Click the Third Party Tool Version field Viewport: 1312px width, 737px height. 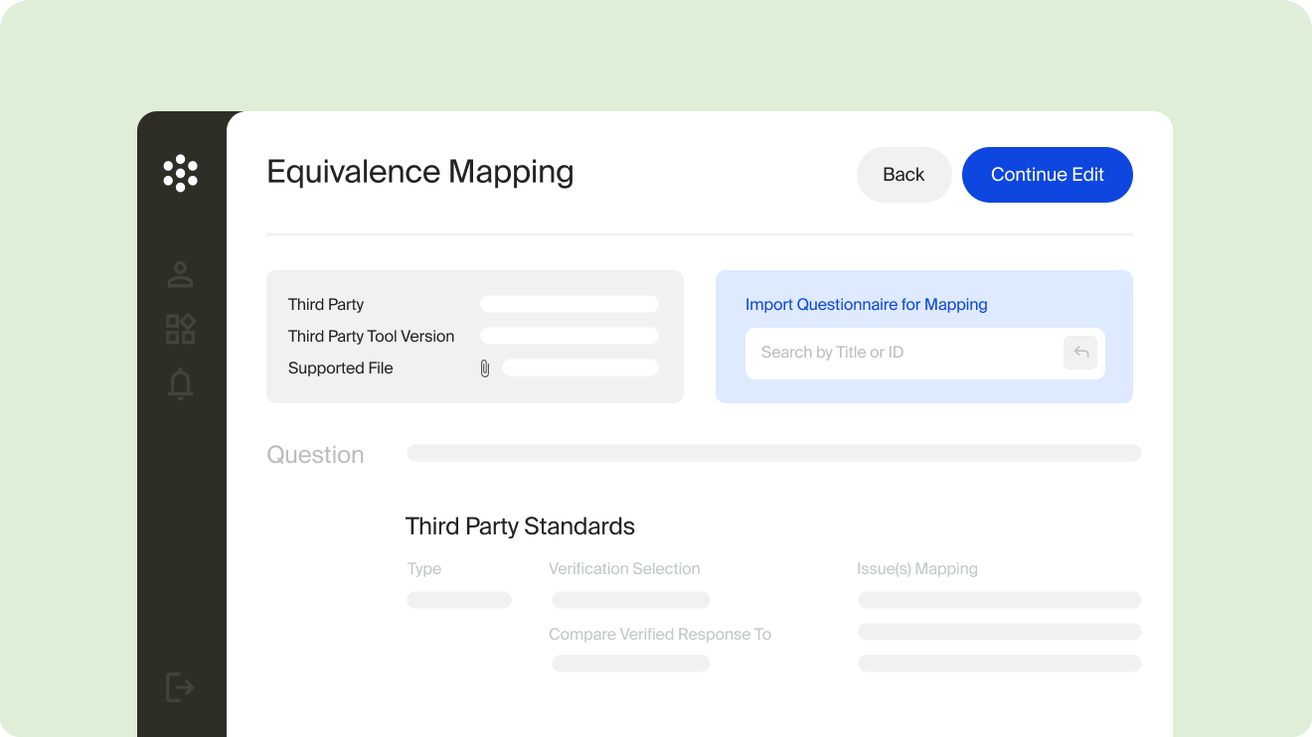tap(570, 336)
